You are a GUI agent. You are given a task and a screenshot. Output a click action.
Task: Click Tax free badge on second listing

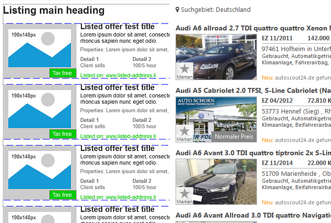pos(62,134)
